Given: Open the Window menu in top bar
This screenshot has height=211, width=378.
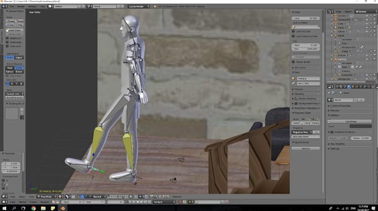Looking at the screenshot, I should coord(33,7).
